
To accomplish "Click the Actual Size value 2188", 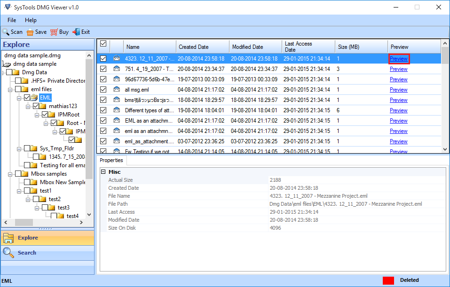I will (275, 180).
